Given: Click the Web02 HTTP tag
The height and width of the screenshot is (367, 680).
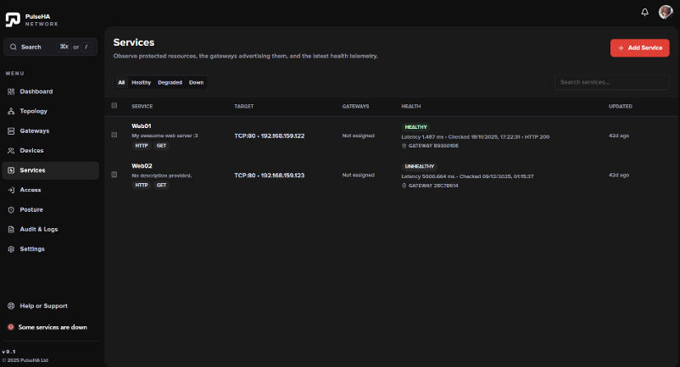Looking at the screenshot, I should [x=142, y=186].
